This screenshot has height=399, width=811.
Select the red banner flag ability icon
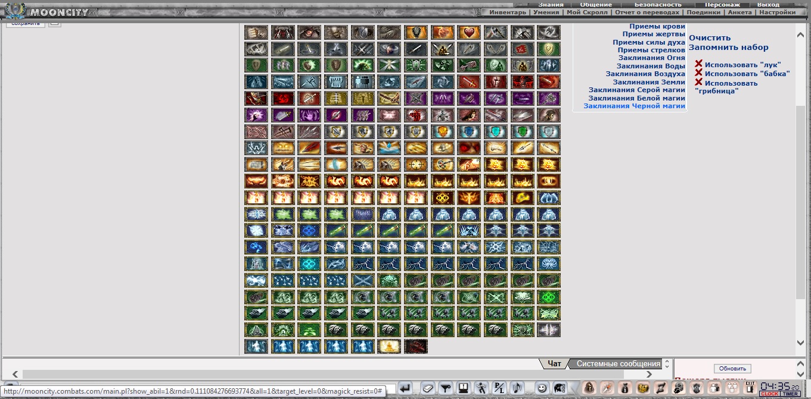[522, 49]
